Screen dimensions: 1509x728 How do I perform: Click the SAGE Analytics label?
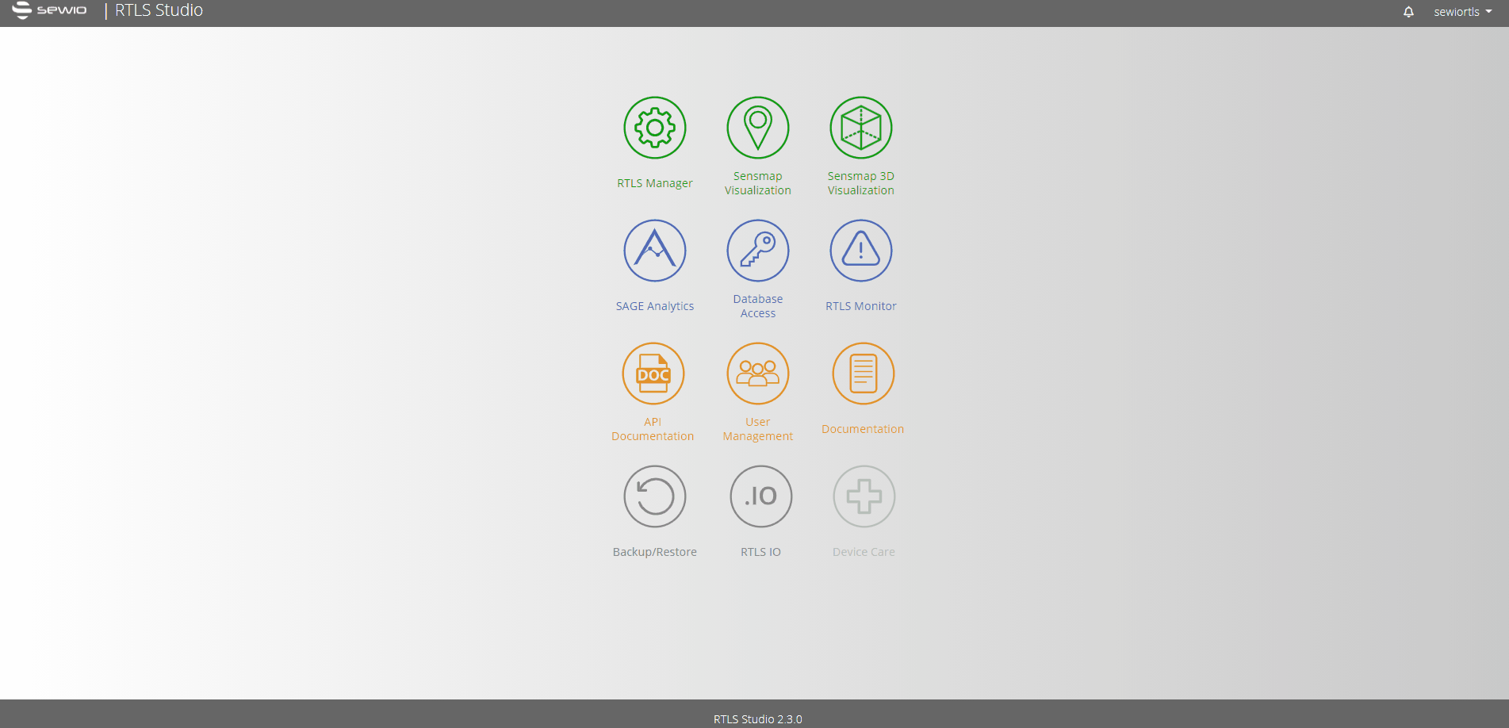[655, 306]
